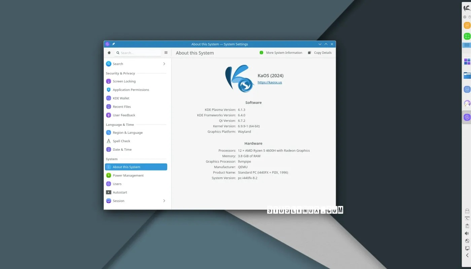
Task: Open the clipboard tray icon
Action: coord(467,226)
